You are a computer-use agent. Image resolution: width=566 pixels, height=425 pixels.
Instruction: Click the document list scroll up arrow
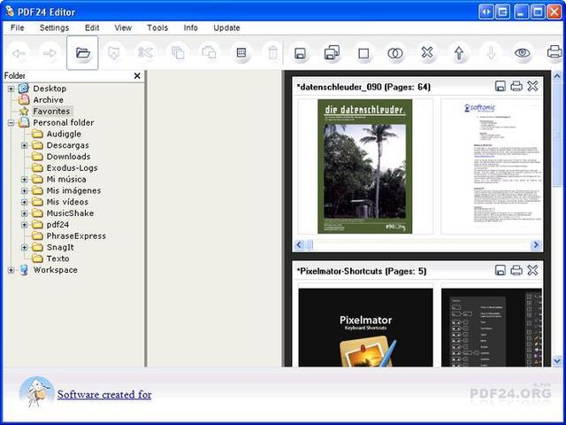coord(557,76)
